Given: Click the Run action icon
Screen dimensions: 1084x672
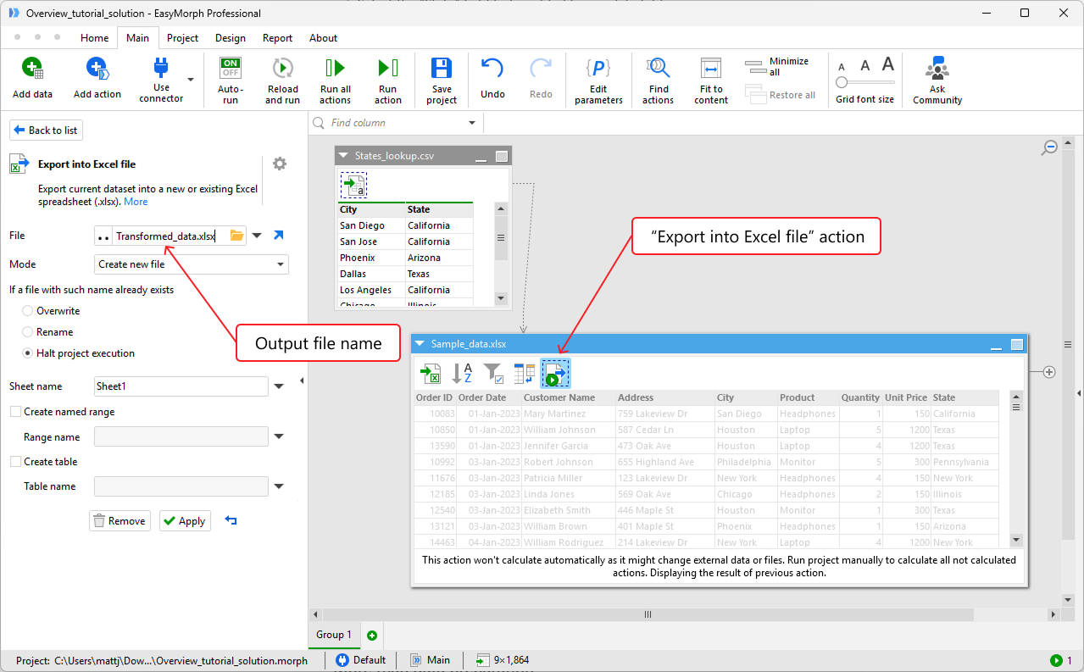Looking at the screenshot, I should (x=387, y=68).
